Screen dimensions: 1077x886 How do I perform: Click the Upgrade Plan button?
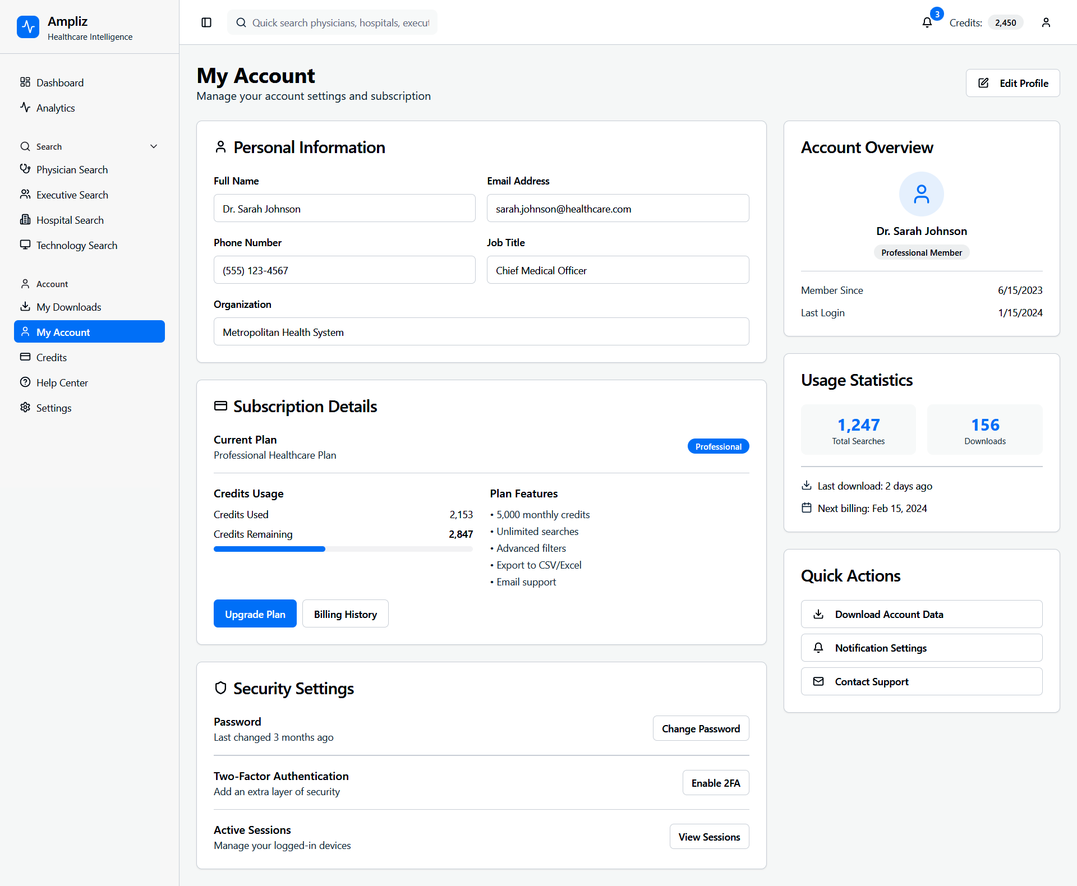255,614
